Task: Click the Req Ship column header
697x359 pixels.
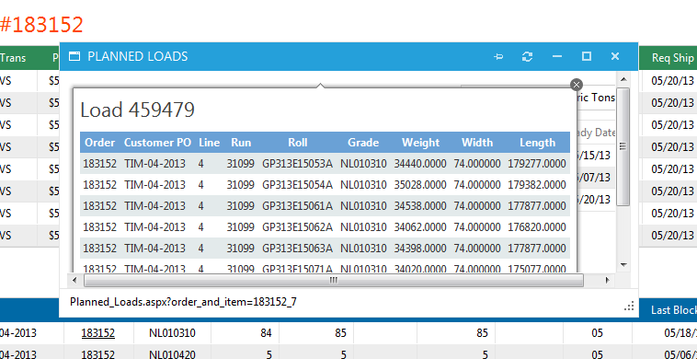Action: coord(672,58)
